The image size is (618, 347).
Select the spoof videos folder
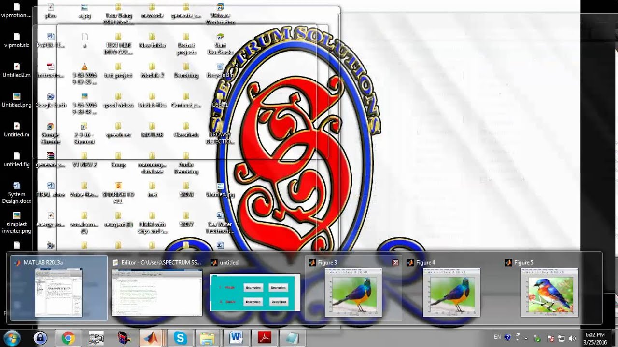click(x=118, y=100)
